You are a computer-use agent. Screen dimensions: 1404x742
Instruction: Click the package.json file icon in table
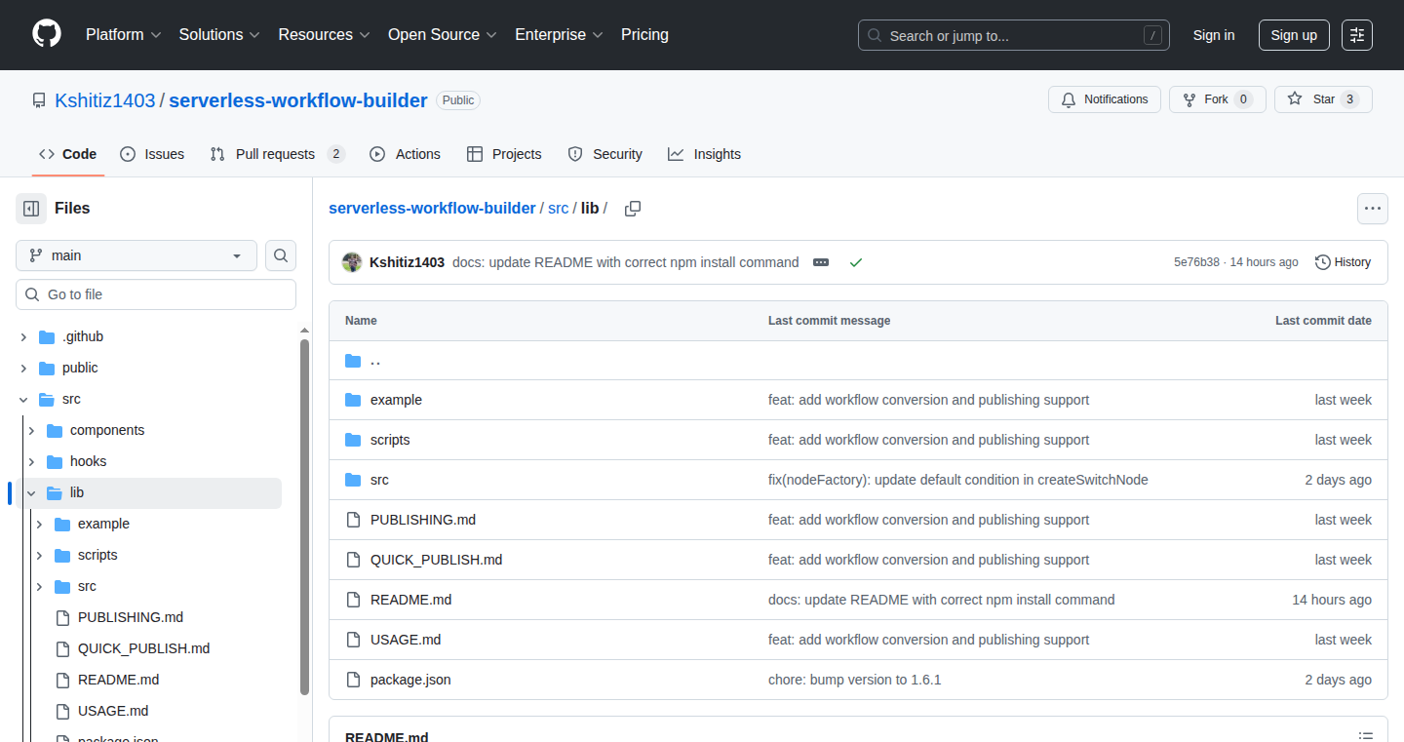pyautogui.click(x=353, y=680)
